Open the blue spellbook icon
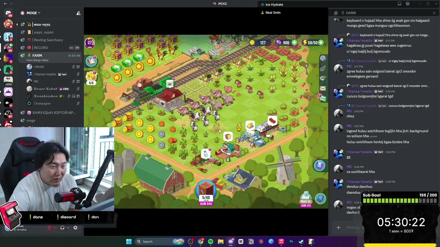The width and height of the screenshot is (440, 247). click(320, 199)
